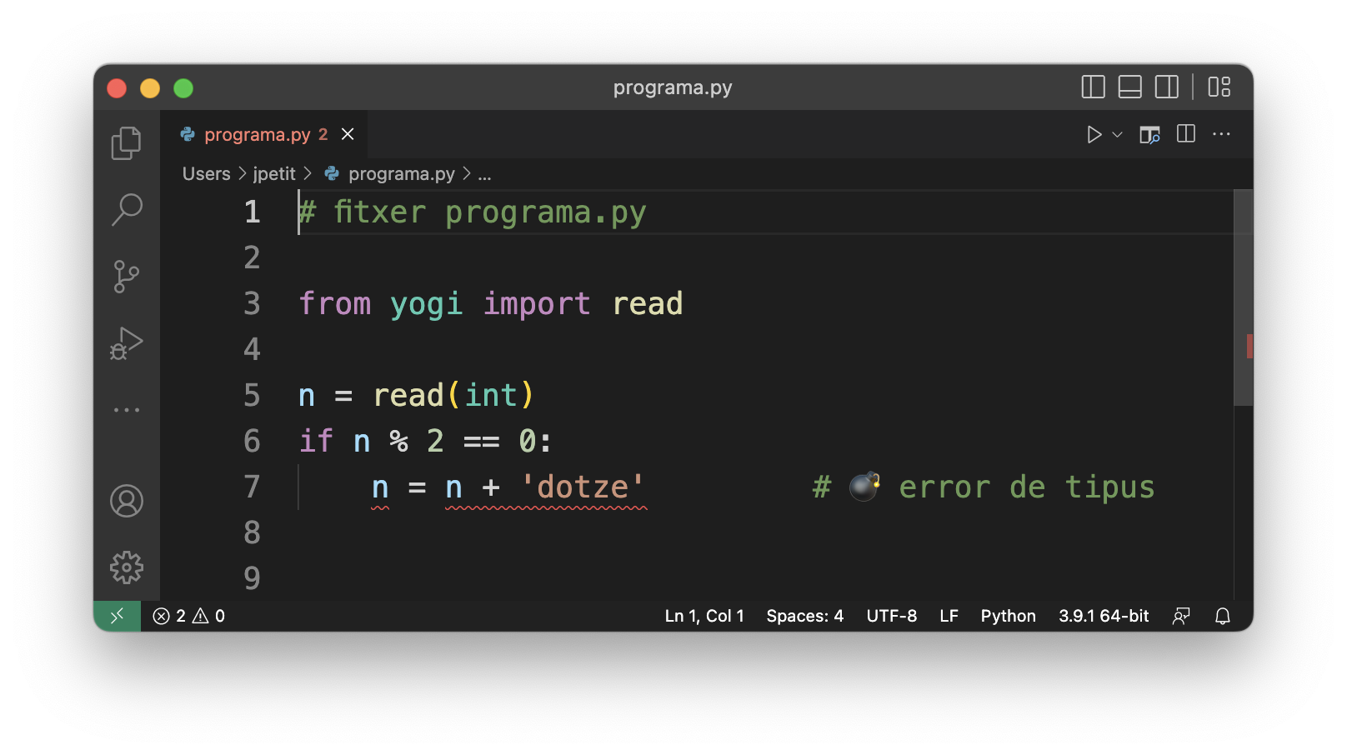Open the Accounts menu icon

point(127,501)
